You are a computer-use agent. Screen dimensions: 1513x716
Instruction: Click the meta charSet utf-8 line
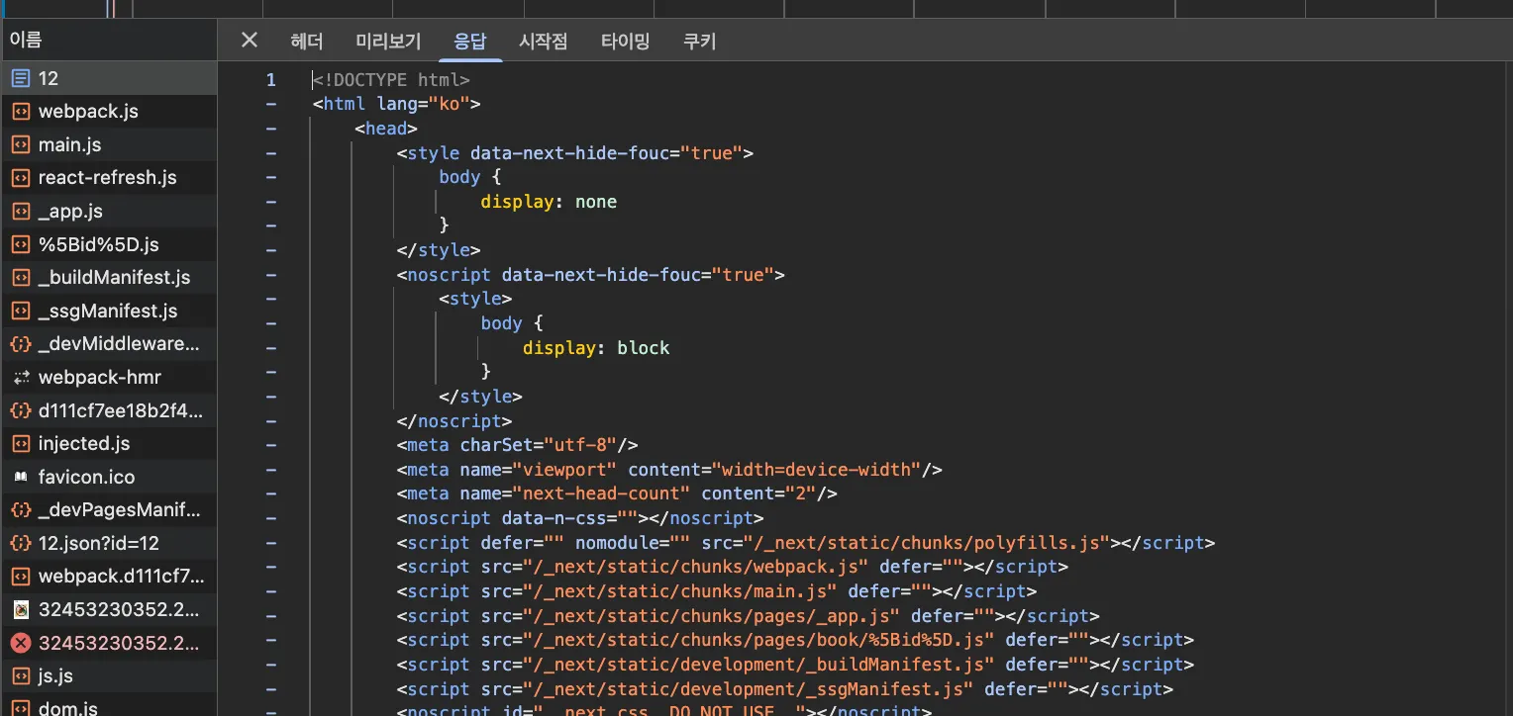click(517, 445)
